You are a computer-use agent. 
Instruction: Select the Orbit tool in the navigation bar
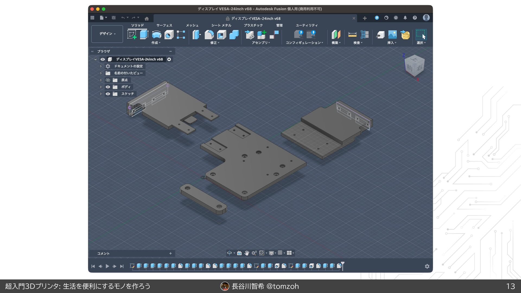pos(229,253)
